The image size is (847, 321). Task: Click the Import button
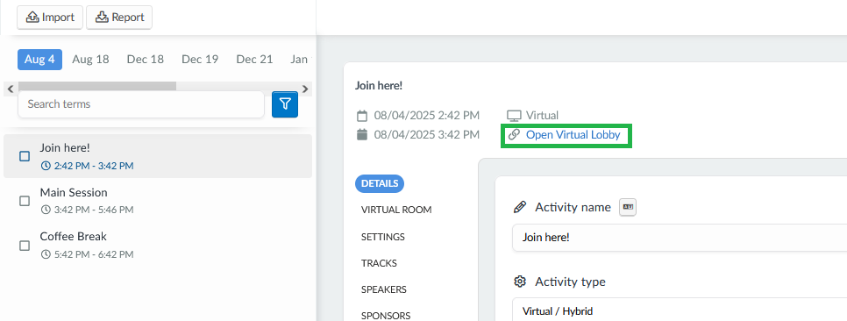(50, 18)
